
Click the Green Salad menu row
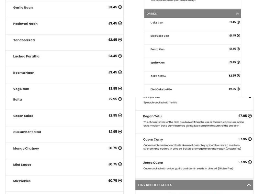(x=64, y=116)
